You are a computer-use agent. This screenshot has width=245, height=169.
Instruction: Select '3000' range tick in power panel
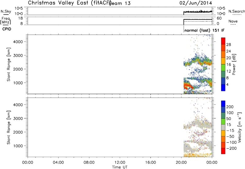coord(18,56)
